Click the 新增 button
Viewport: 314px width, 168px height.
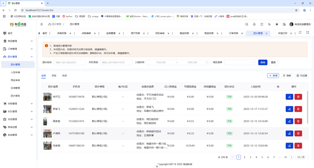coord(273,75)
